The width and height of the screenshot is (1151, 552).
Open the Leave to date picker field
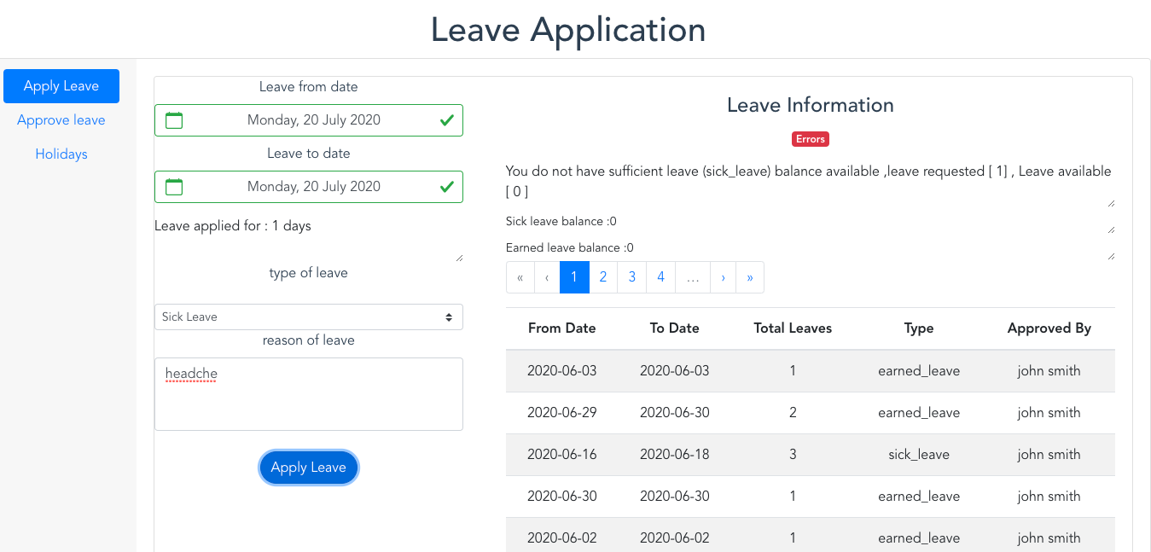313,187
